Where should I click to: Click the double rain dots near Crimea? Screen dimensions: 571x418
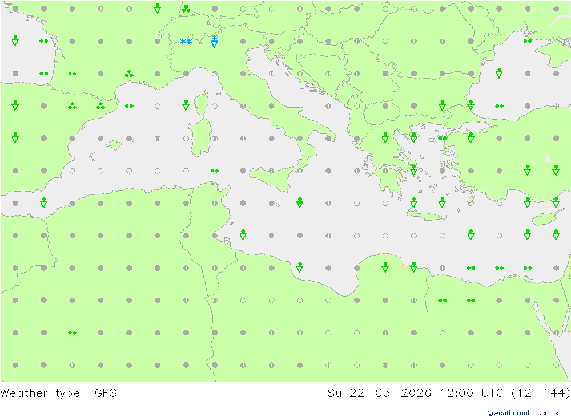click(528, 42)
